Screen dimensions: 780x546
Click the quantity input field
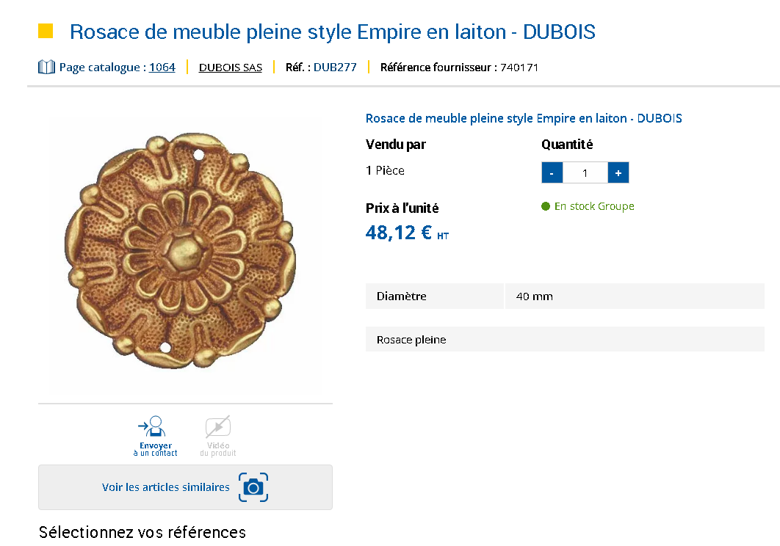pyautogui.click(x=585, y=172)
